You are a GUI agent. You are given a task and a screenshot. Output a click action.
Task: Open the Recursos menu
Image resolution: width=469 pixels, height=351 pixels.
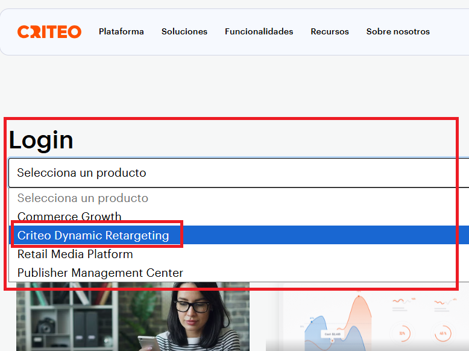coord(330,31)
